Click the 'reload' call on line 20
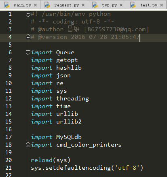The height and width of the screenshot is (177, 167). [42, 160]
